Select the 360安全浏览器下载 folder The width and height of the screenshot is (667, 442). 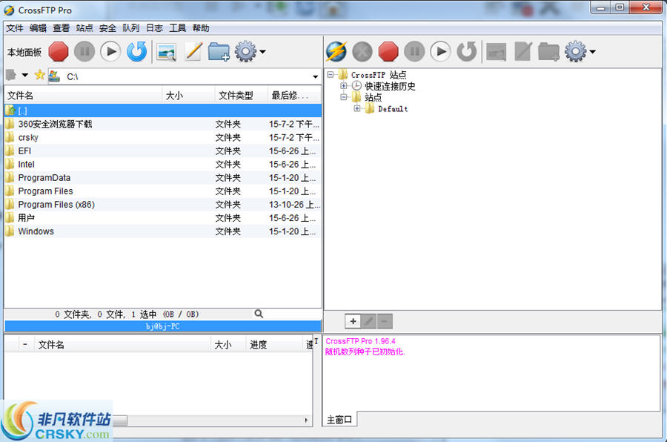click(163, 124)
